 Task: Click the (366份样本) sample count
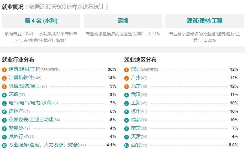[x=50, y=70]
